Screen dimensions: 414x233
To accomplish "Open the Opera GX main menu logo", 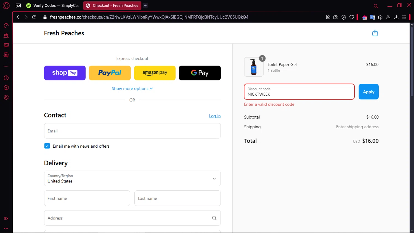I will point(6,6).
